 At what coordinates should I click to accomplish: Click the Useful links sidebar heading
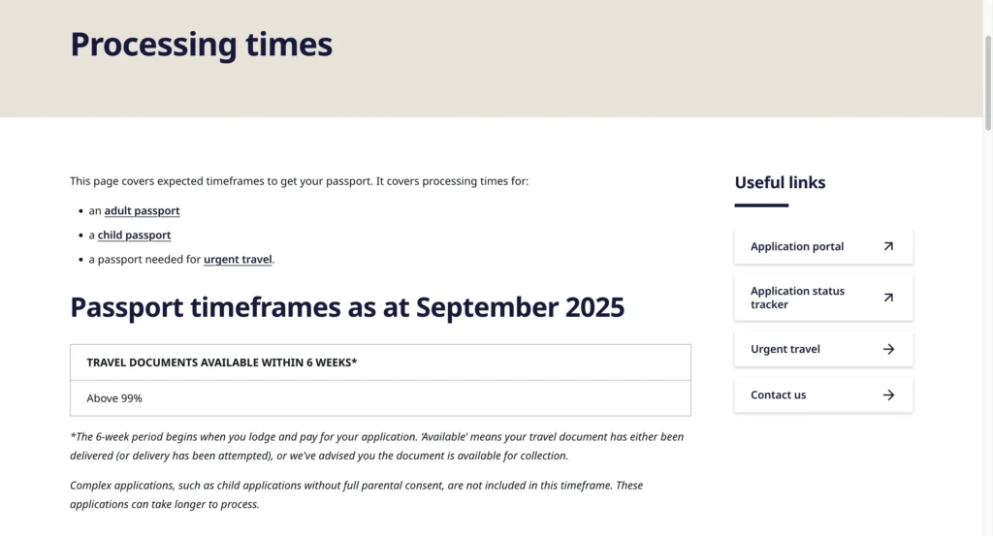pyautogui.click(x=780, y=182)
